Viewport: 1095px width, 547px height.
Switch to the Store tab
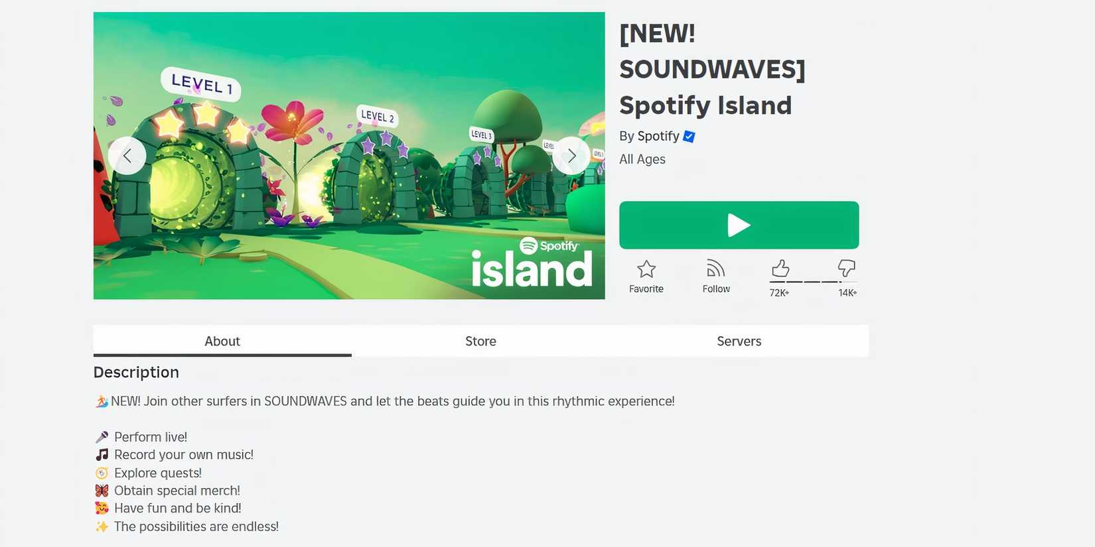click(x=480, y=341)
